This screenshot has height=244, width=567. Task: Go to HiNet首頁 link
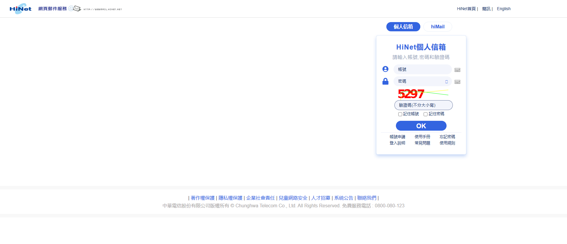click(x=466, y=9)
